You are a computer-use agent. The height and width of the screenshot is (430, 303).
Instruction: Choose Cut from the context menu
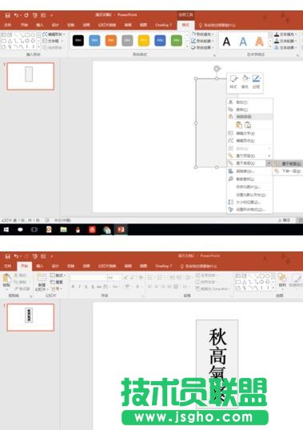(249, 102)
